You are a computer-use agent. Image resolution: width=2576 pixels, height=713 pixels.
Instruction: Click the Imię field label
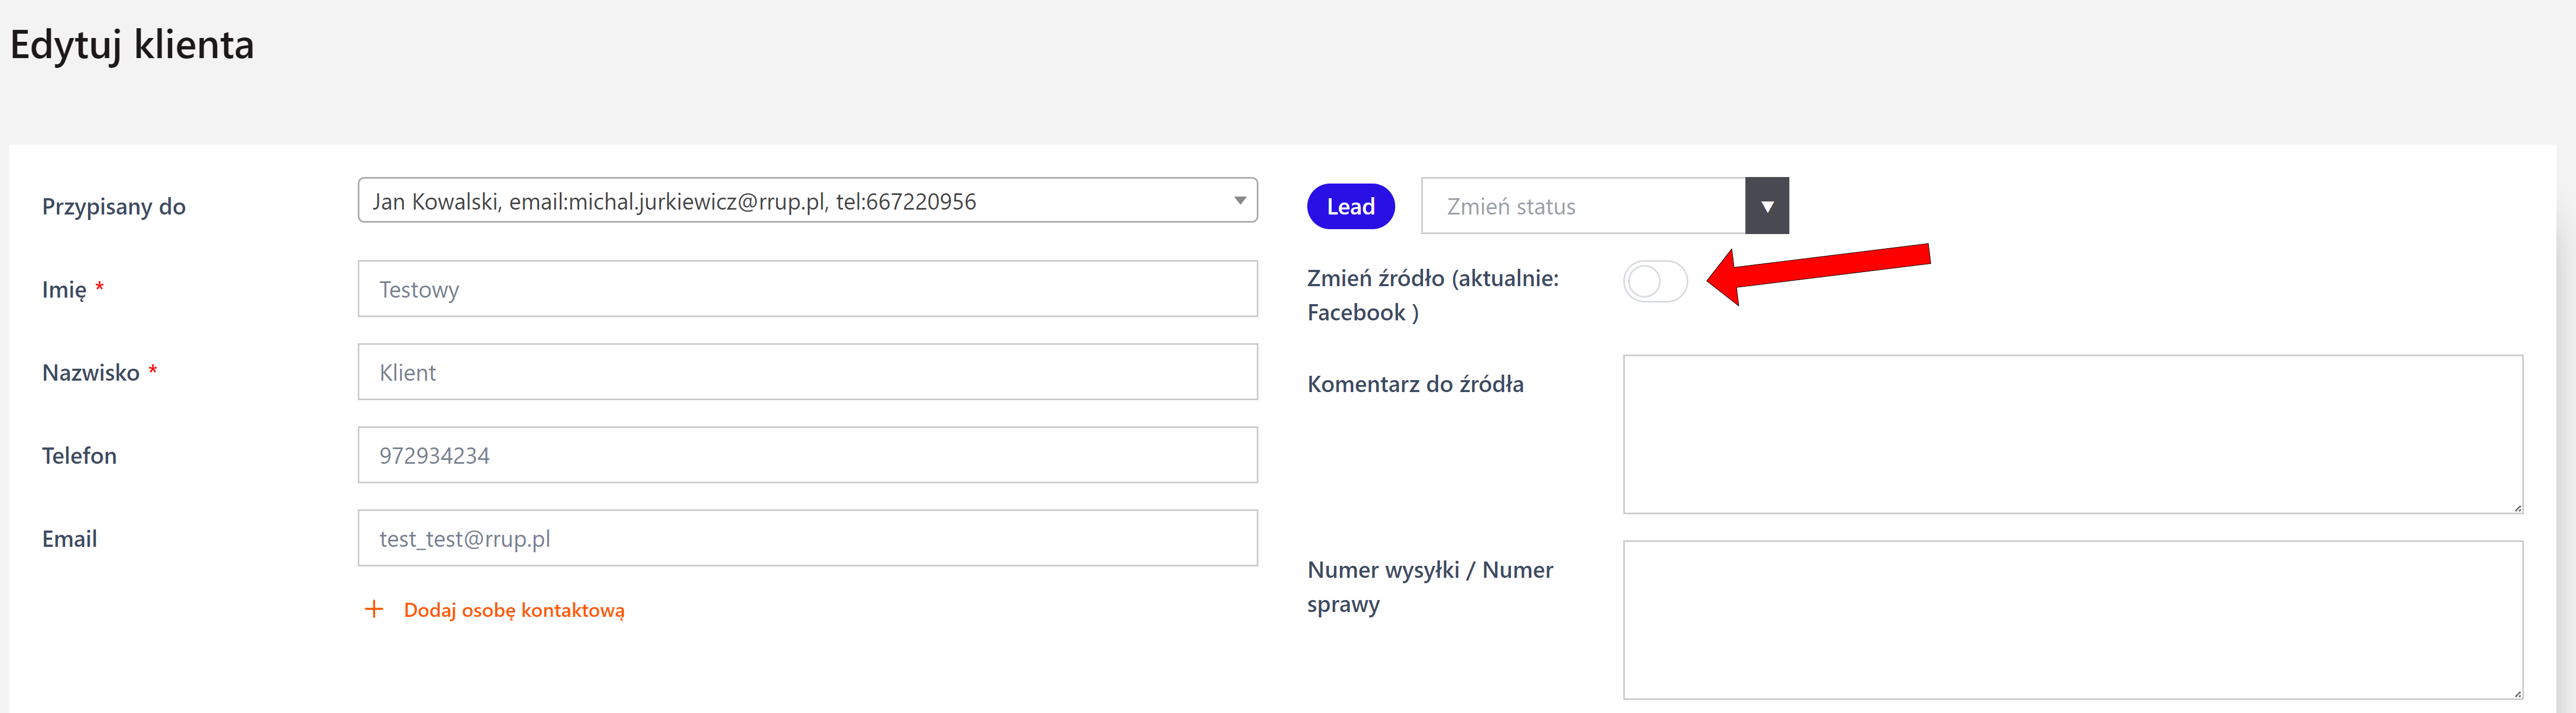coord(64,290)
